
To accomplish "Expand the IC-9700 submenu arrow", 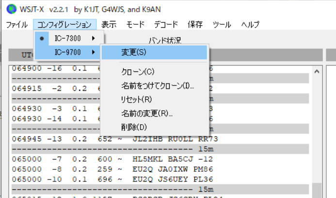I will pyautogui.click(x=94, y=52).
